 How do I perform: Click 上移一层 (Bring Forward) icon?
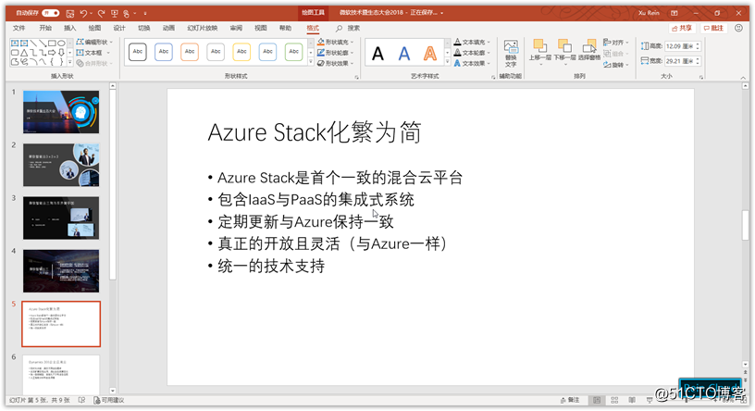coord(539,46)
